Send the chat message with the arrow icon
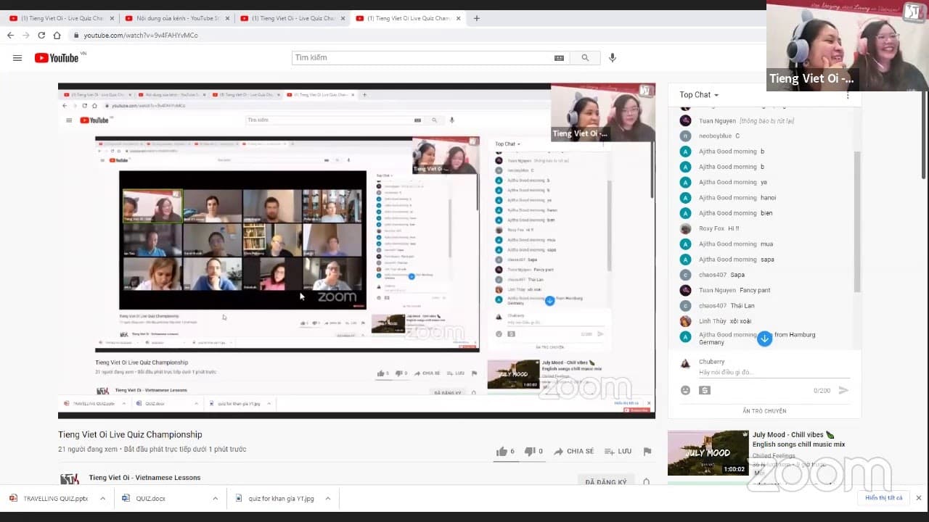Viewport: 929px width, 522px height. click(x=843, y=390)
